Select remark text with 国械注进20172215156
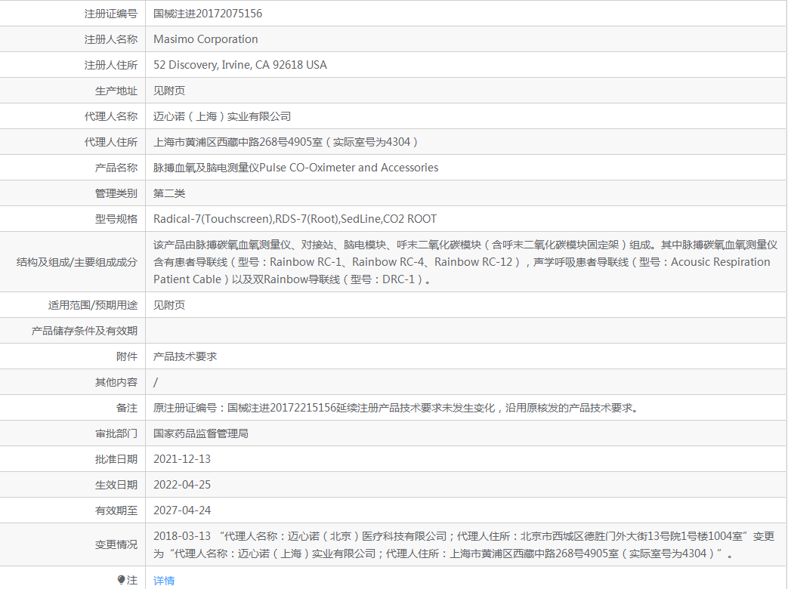This screenshot has height=589, width=788. coord(396,408)
